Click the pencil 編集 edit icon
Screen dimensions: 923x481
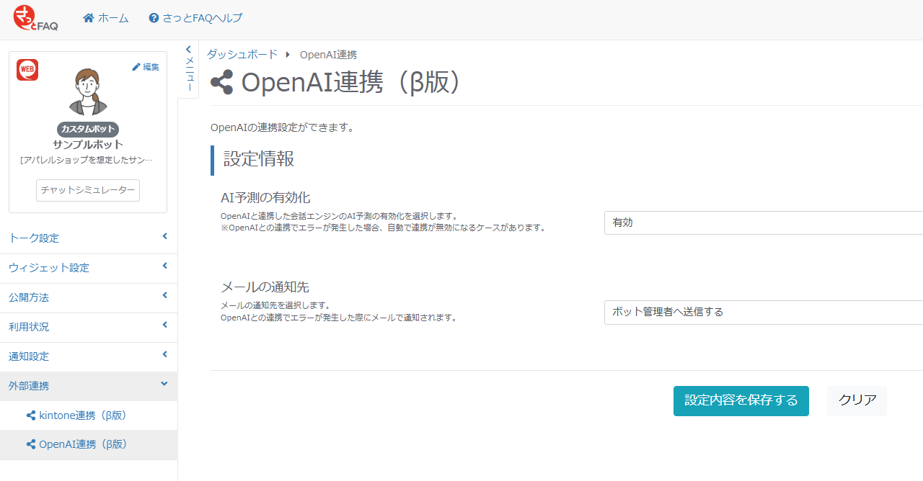coord(136,67)
